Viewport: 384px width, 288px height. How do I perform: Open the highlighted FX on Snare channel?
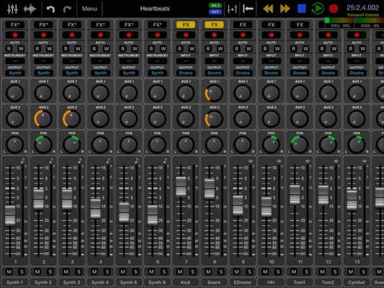[x=214, y=25]
